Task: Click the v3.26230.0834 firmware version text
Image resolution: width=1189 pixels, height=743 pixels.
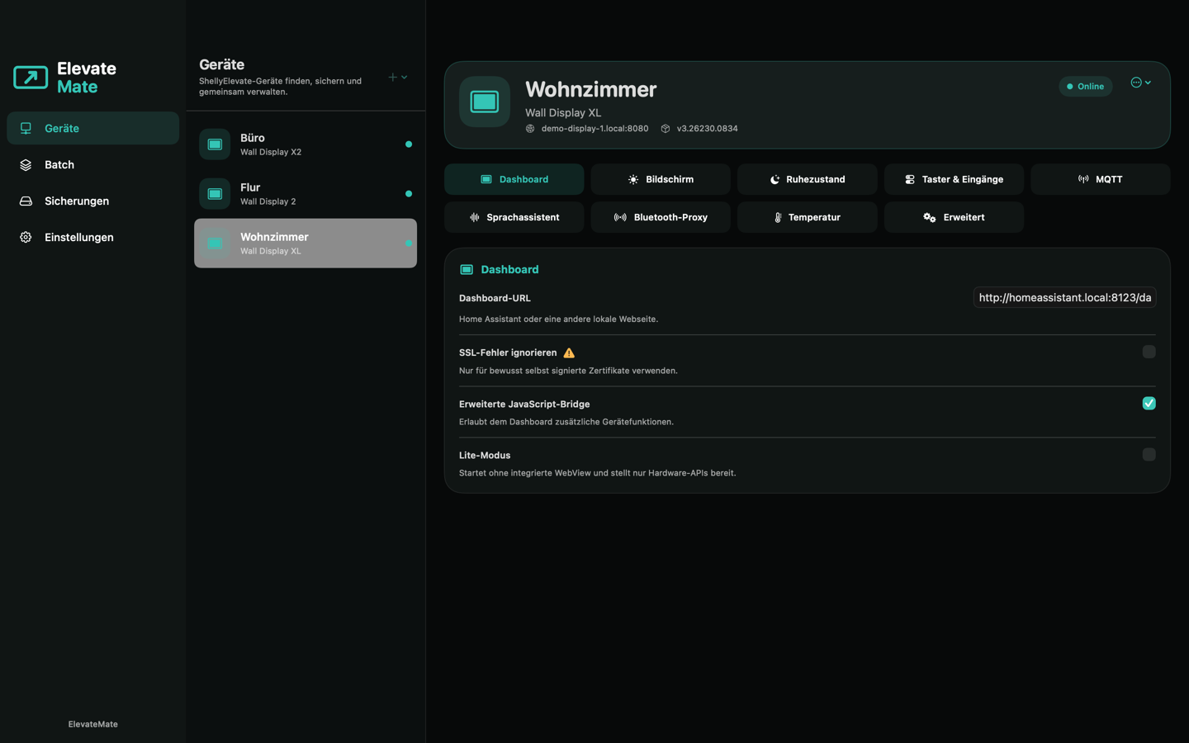Action: click(707, 129)
